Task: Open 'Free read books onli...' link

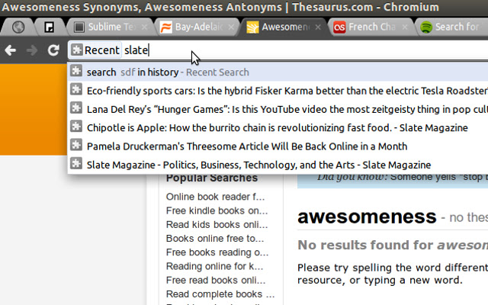Action: tap(216, 280)
